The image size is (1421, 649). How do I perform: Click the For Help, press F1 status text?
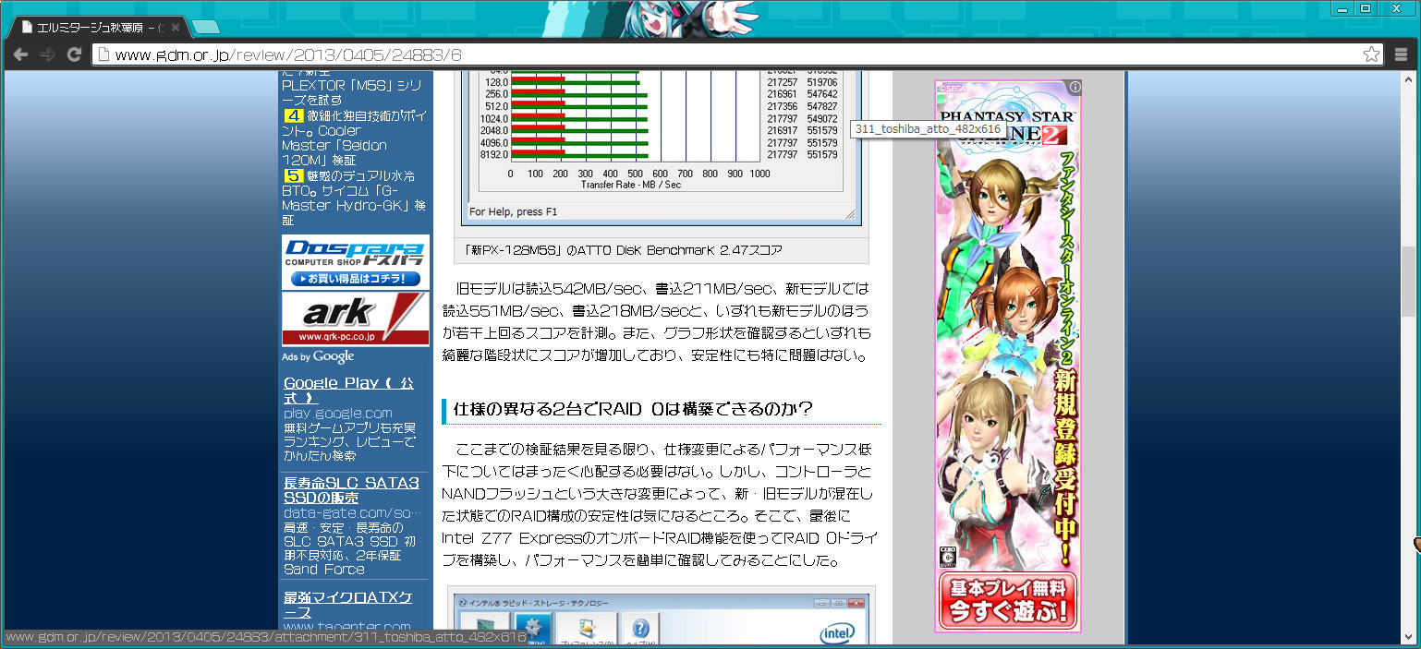(x=514, y=212)
